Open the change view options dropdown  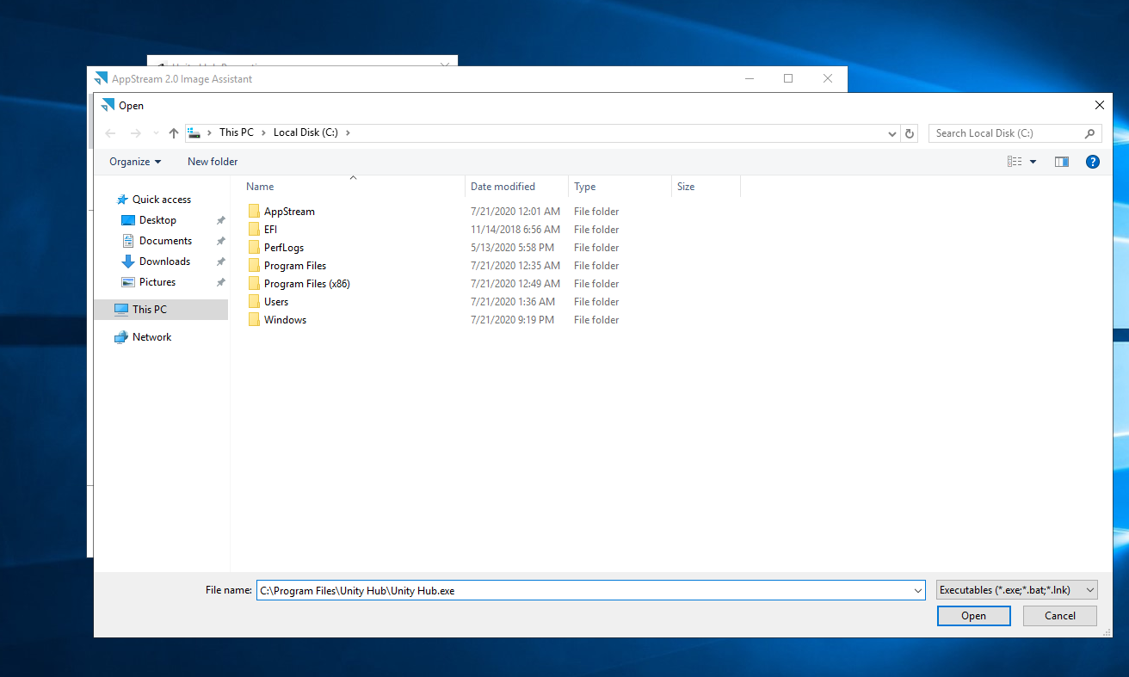(x=1033, y=162)
